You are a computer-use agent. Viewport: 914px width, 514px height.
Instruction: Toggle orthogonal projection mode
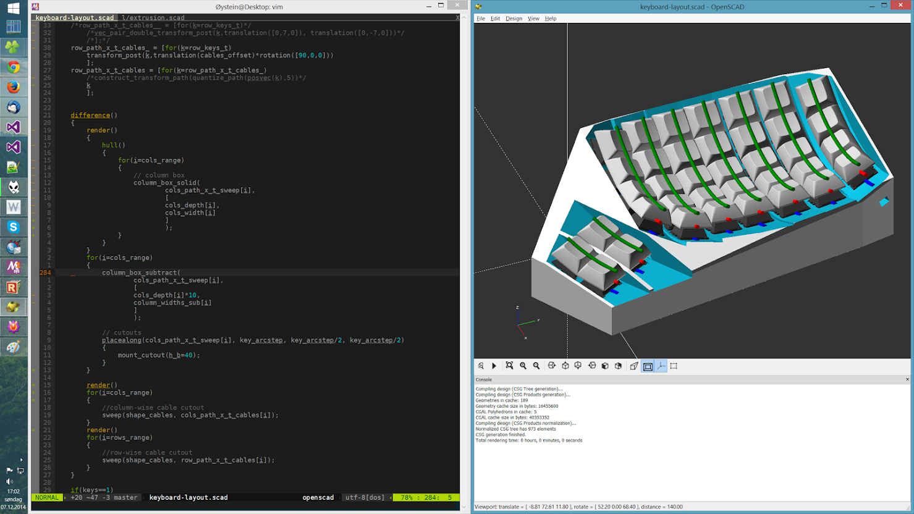coord(647,366)
